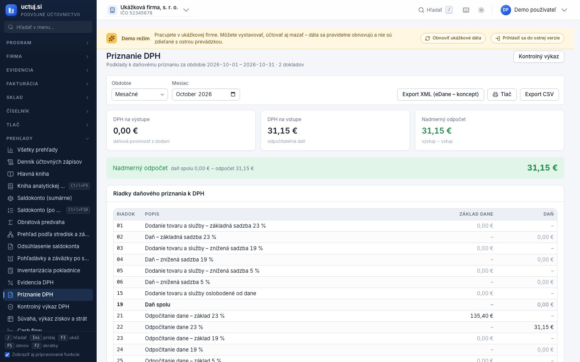The height and width of the screenshot is (362, 580).
Task: Expand the company selector chevron
Action: [186, 10]
